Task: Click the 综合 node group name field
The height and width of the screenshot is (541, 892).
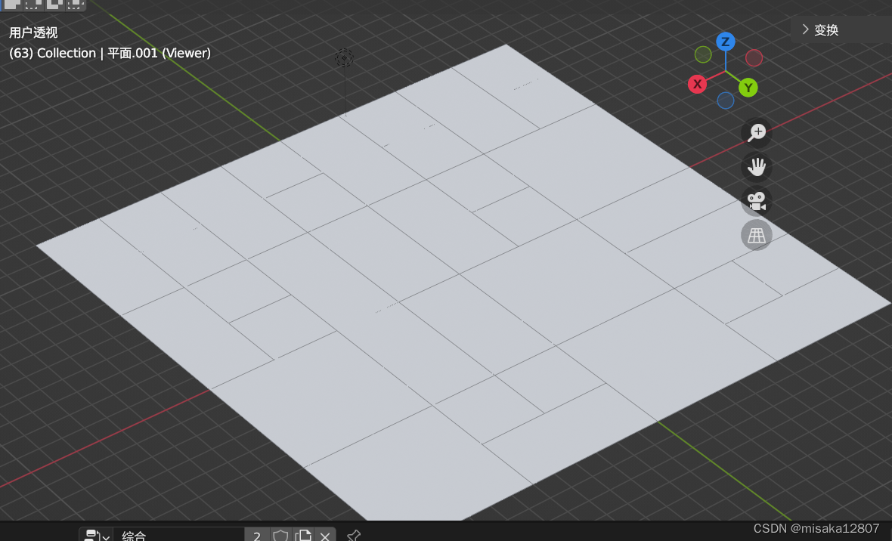Action: (x=178, y=535)
